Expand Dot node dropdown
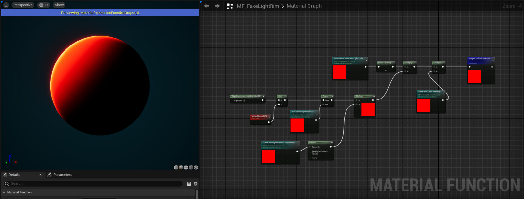Image resolution: width=524 pixels, height=199 pixels. point(286,96)
